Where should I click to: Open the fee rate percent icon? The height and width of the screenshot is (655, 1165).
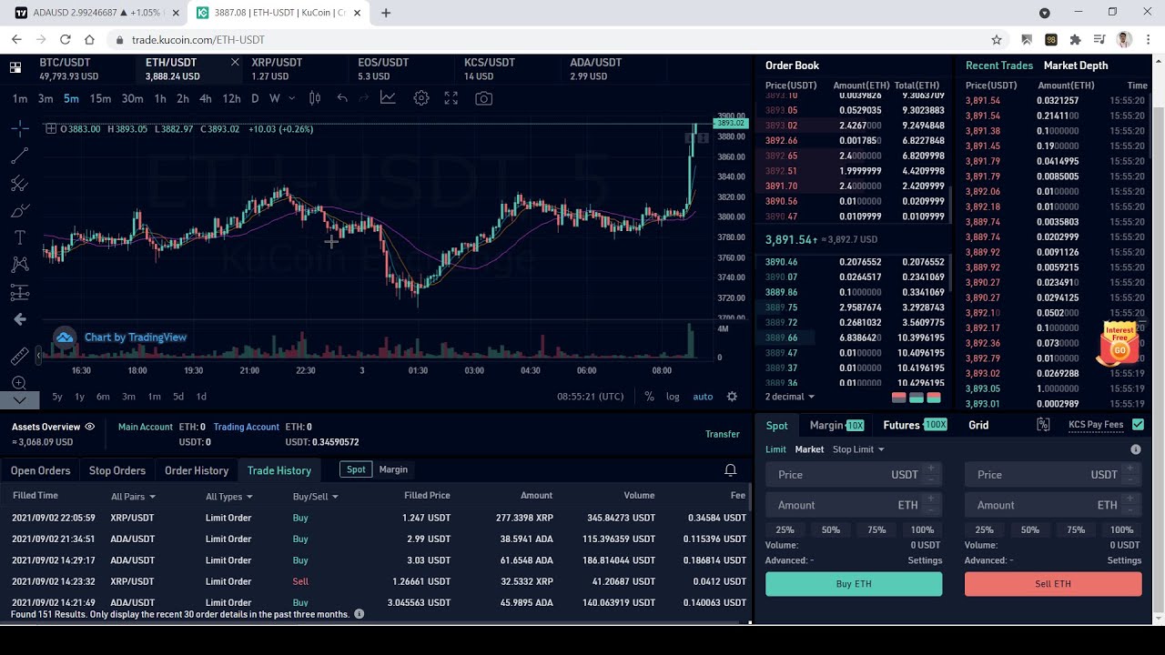(1043, 425)
